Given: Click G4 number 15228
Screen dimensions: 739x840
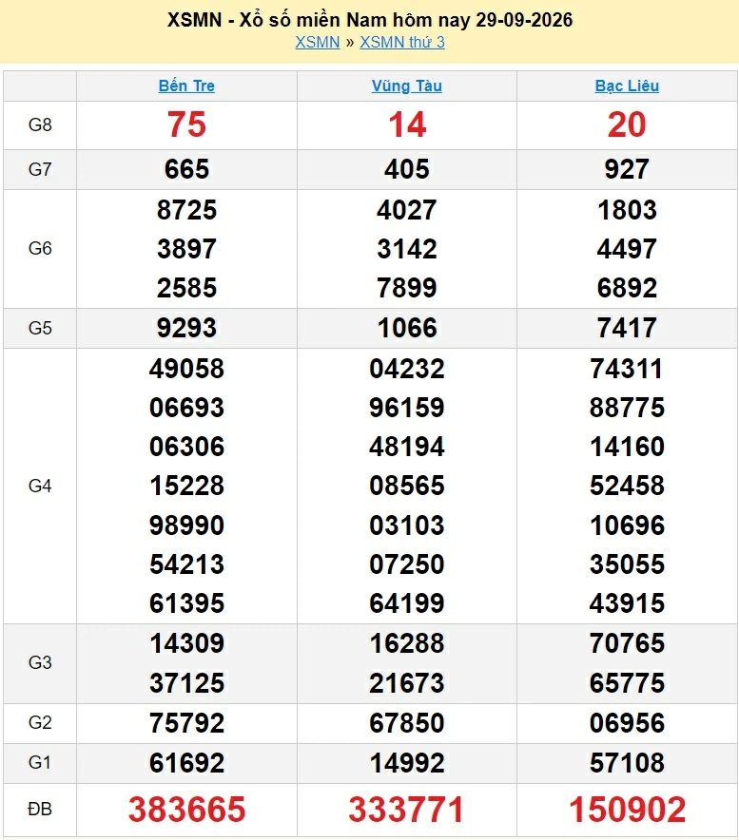Looking at the screenshot, I should click(x=186, y=487).
